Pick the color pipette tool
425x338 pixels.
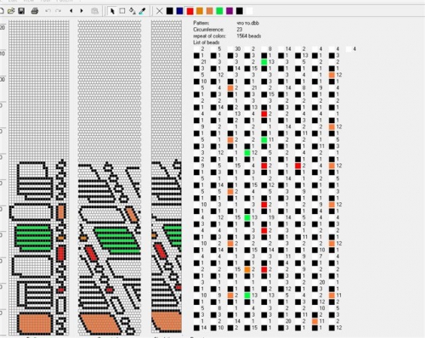pos(142,11)
